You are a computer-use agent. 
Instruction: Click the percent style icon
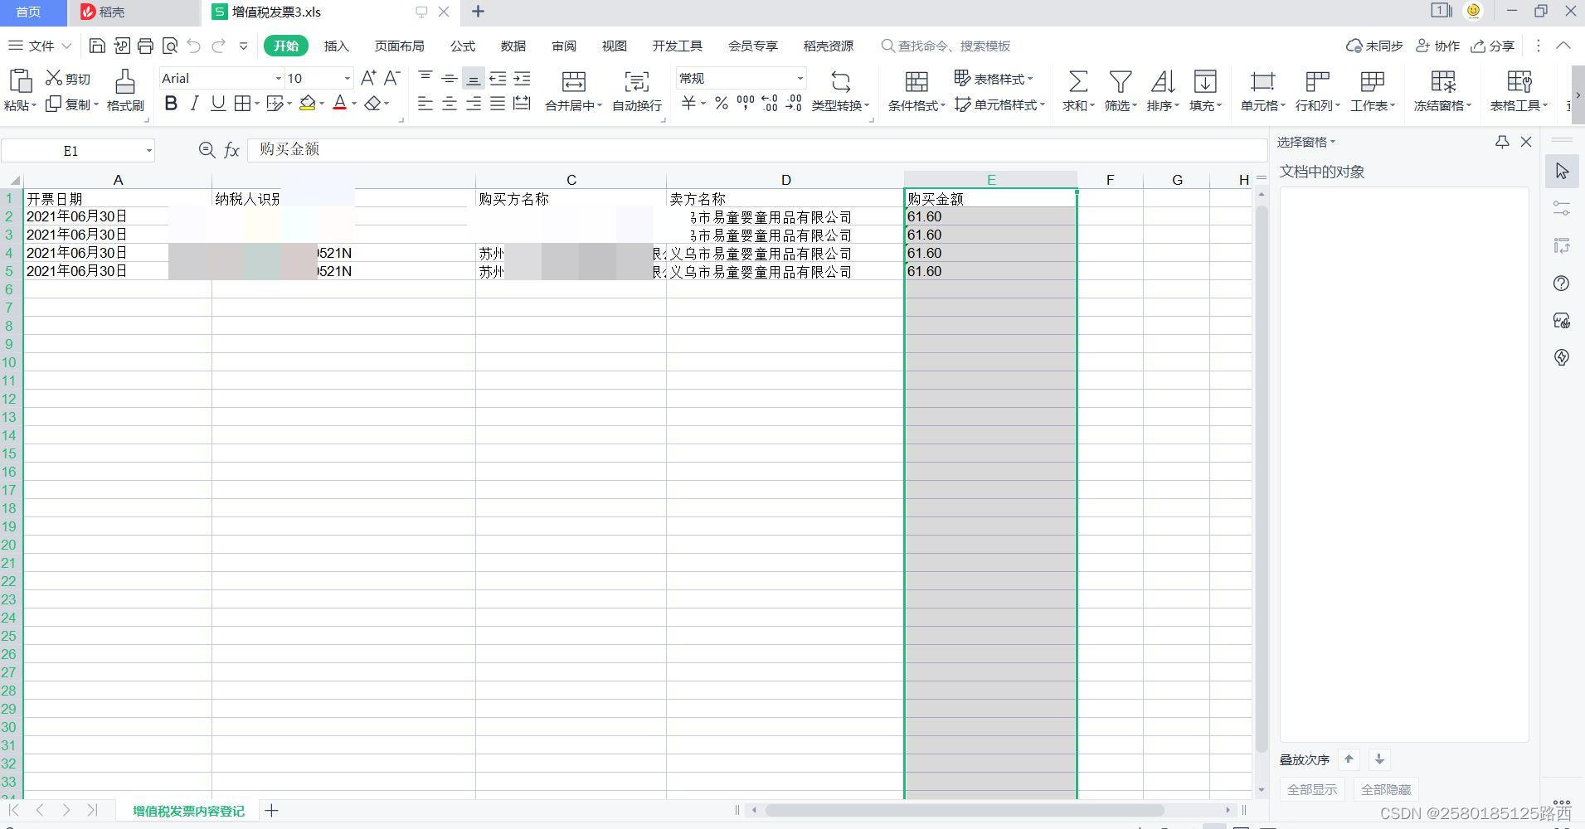click(x=722, y=104)
